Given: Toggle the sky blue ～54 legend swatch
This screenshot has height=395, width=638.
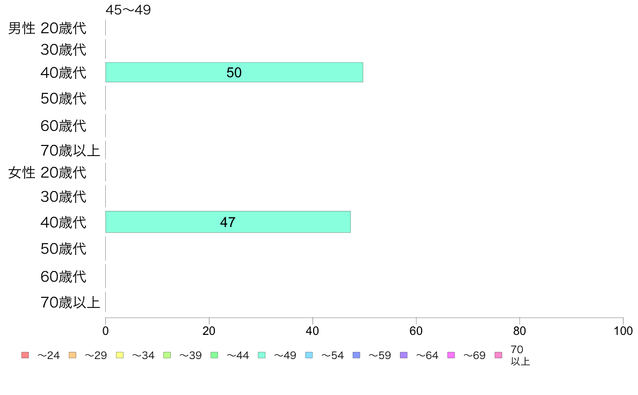Looking at the screenshot, I should pos(309,355).
